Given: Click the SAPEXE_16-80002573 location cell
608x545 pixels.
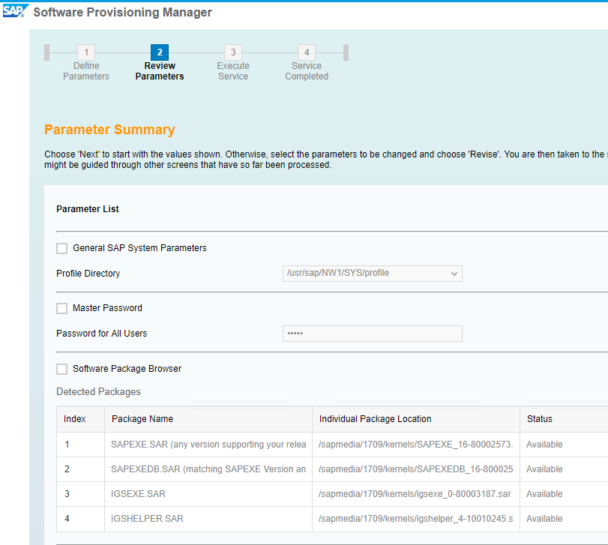Looking at the screenshot, I should pos(415,445).
